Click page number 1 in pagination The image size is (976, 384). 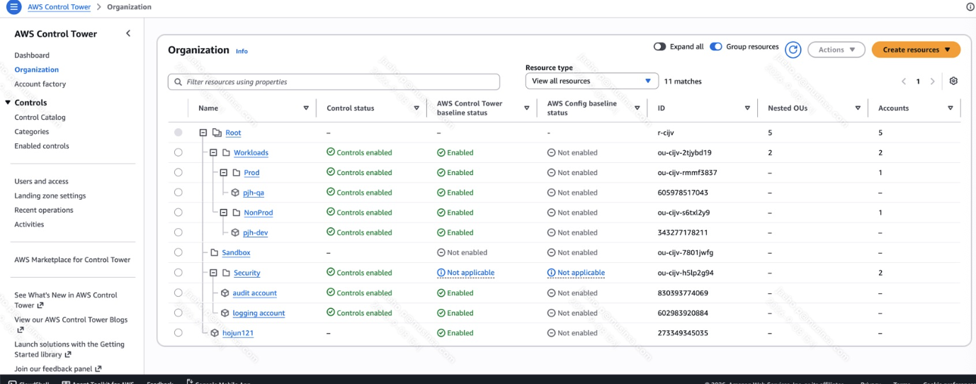click(x=919, y=81)
